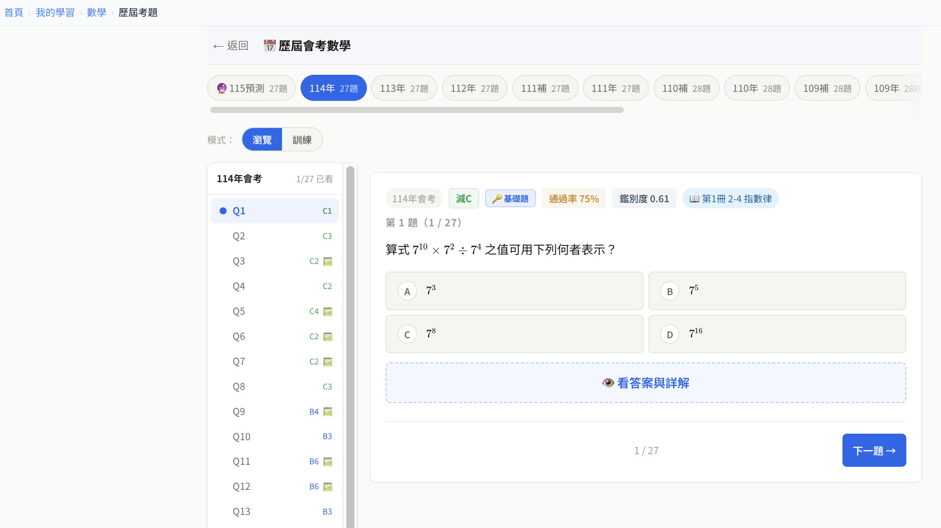Click the calendar icon beside 歷屆會考數學
941x528 pixels.
click(x=269, y=46)
